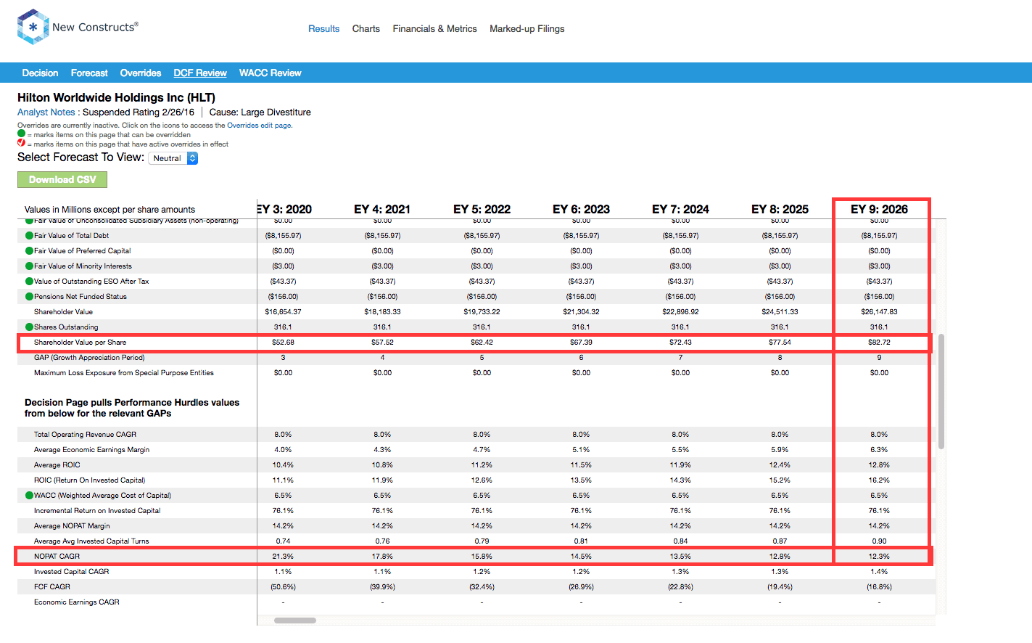Click the 12.3% NOPAT CAGR value

pos(879,557)
